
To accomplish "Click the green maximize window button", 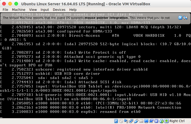I will [16, 4].
